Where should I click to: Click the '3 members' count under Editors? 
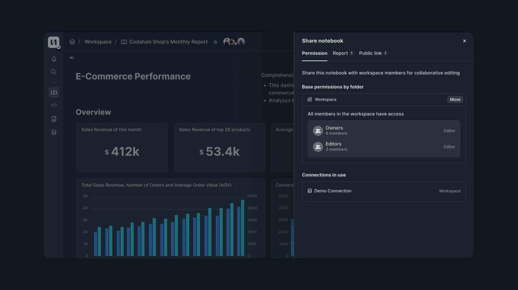(336, 149)
